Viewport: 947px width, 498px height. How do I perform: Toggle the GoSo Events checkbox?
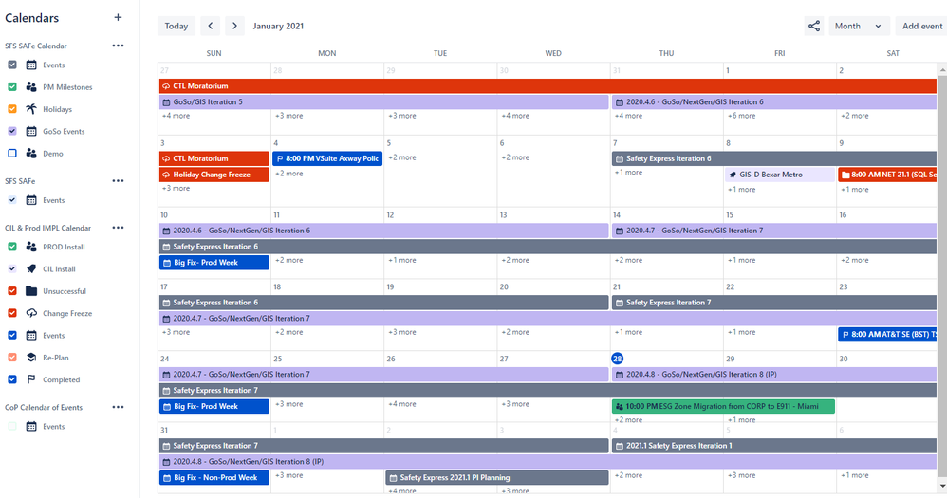click(12, 131)
